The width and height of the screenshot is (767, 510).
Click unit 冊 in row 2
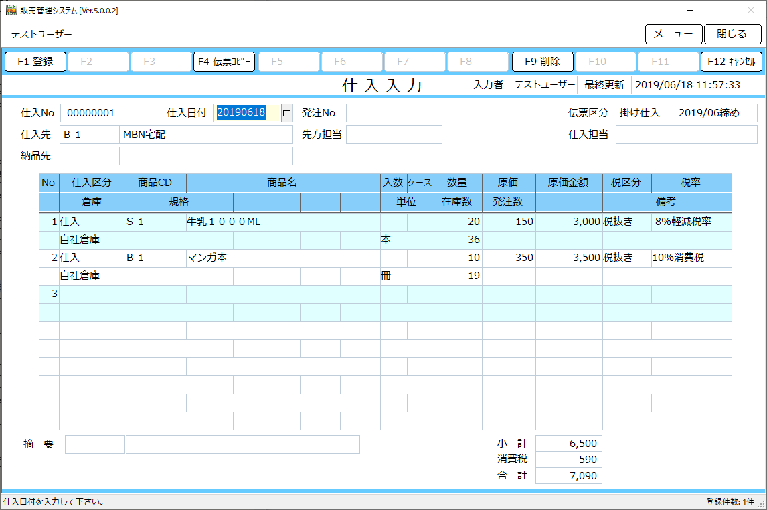(407, 276)
